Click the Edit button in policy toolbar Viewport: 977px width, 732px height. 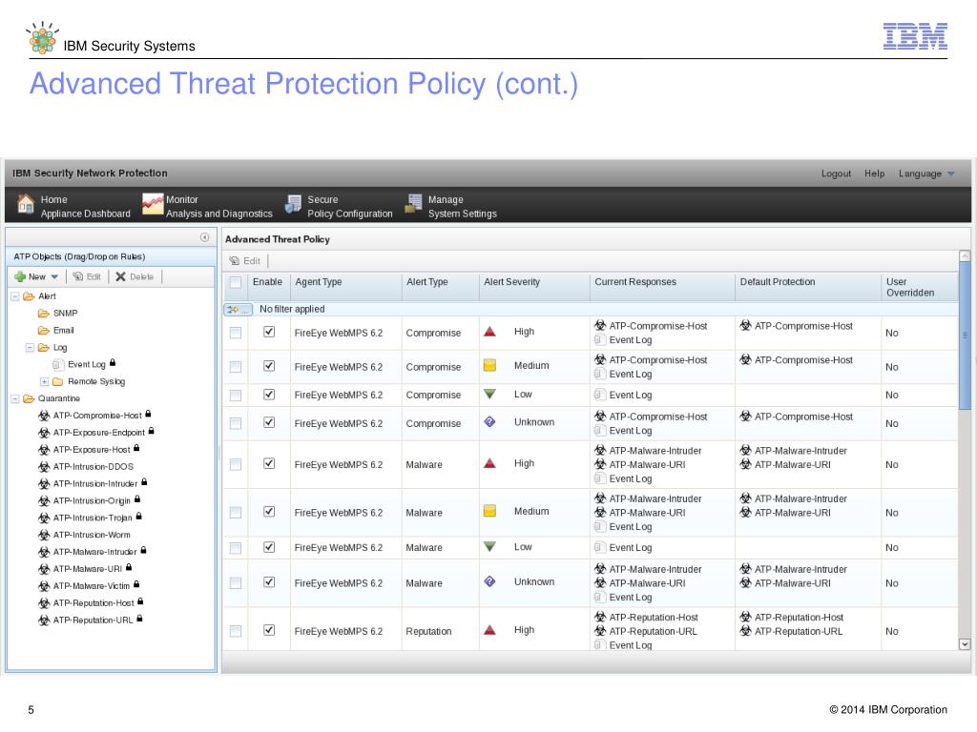245,261
